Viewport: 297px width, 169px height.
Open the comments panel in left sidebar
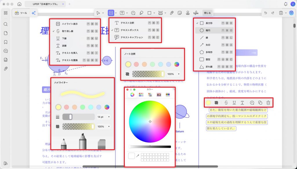click(6, 51)
